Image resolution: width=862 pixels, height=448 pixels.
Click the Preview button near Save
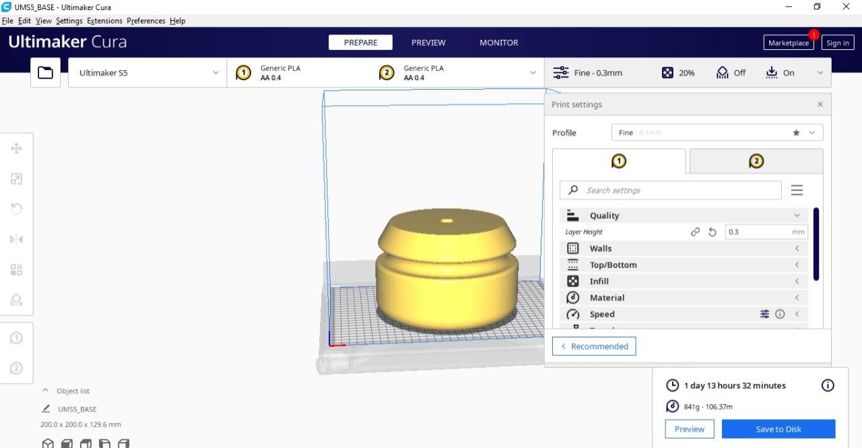pos(690,429)
